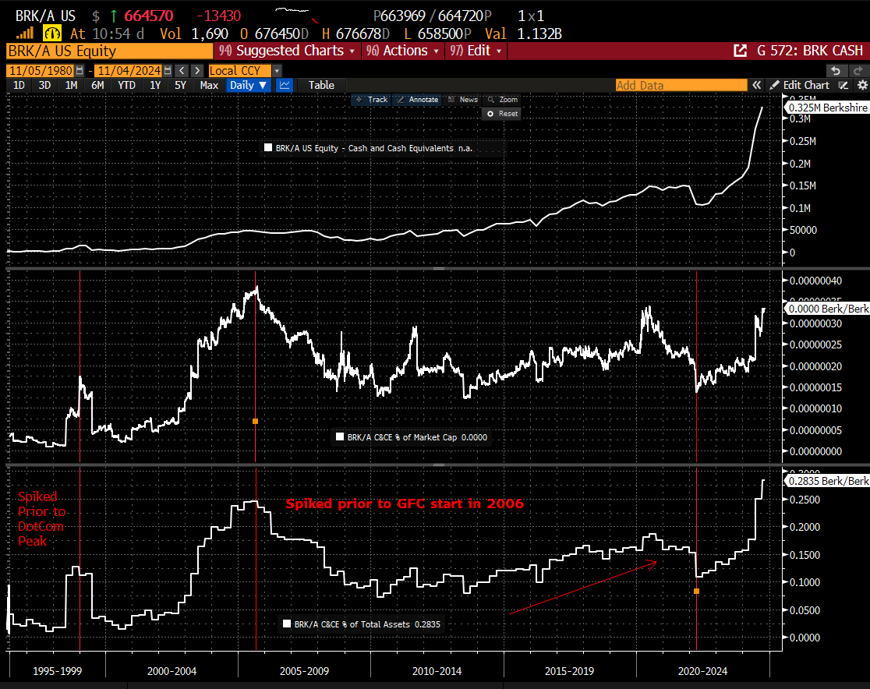Click the Local CCY currency field

tap(239, 71)
